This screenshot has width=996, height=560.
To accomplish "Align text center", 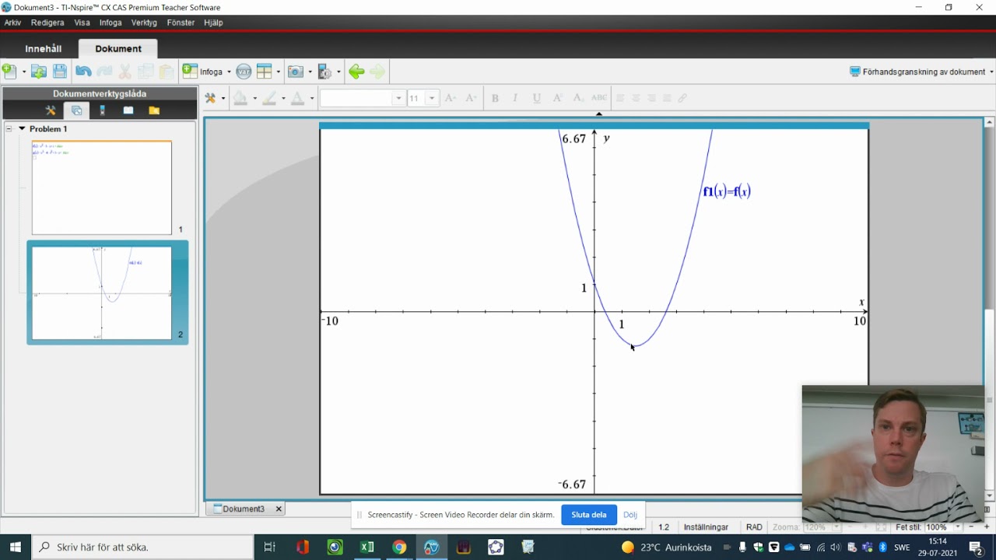I will (x=636, y=98).
